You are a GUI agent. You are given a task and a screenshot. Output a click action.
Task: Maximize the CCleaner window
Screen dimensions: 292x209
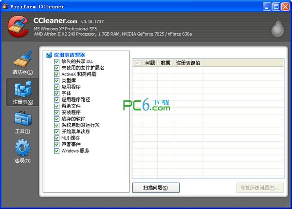coord(276,7)
